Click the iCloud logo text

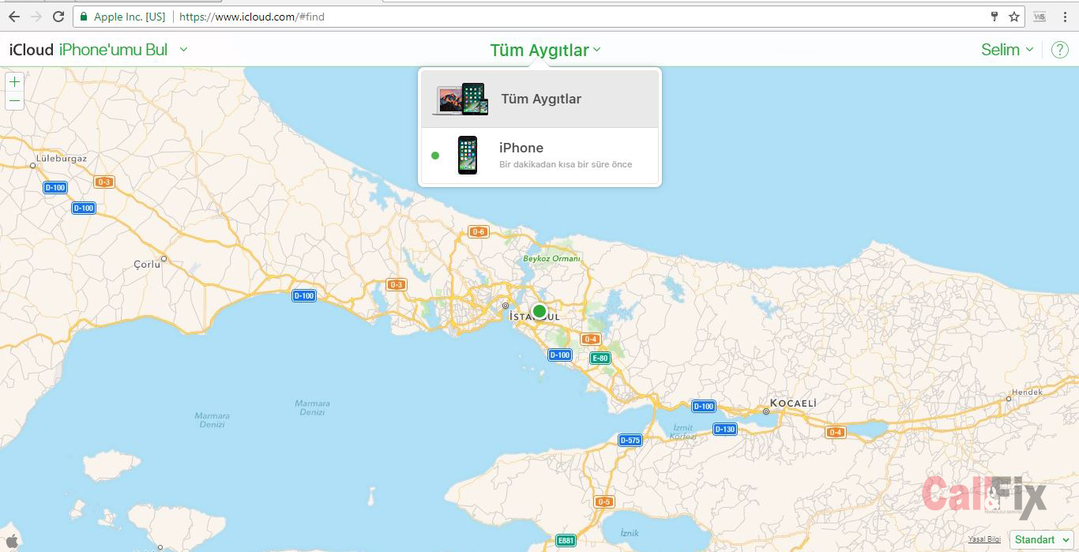(32, 50)
